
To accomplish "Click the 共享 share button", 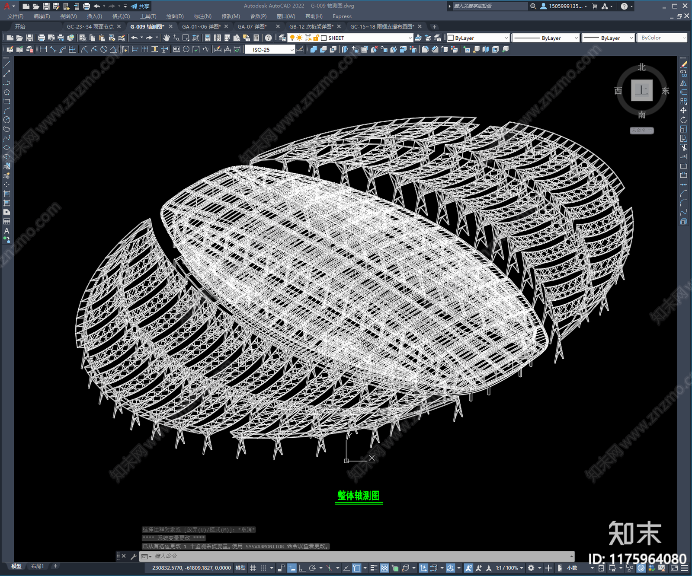I will (x=140, y=6).
